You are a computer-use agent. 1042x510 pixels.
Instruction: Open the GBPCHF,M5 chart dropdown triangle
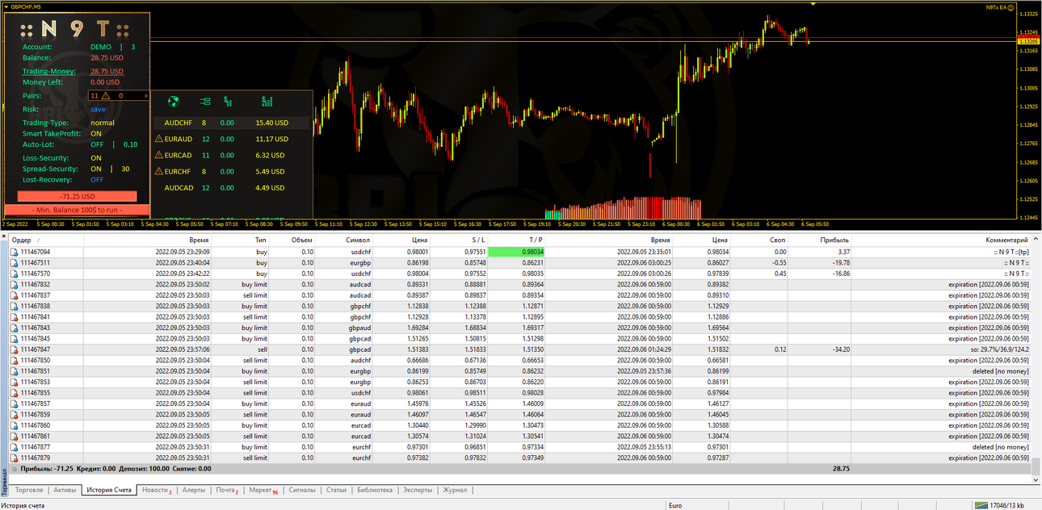[6, 6]
